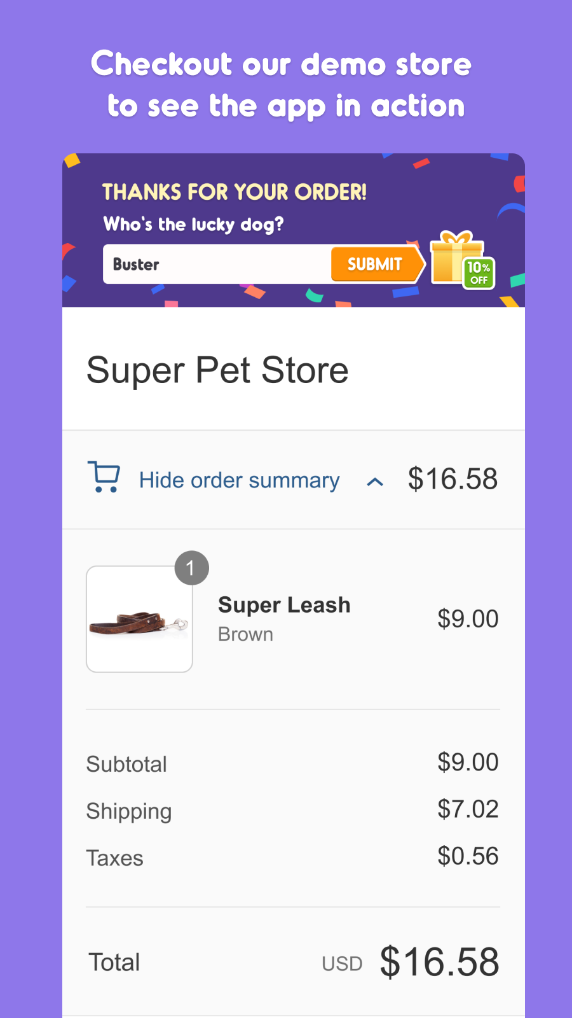
Task: Open the Super Leash product thumbnail
Action: tap(139, 619)
